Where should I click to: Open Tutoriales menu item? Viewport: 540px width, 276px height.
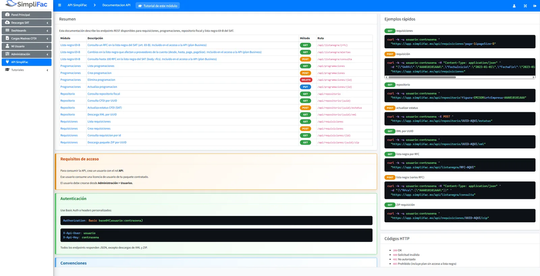click(27, 70)
